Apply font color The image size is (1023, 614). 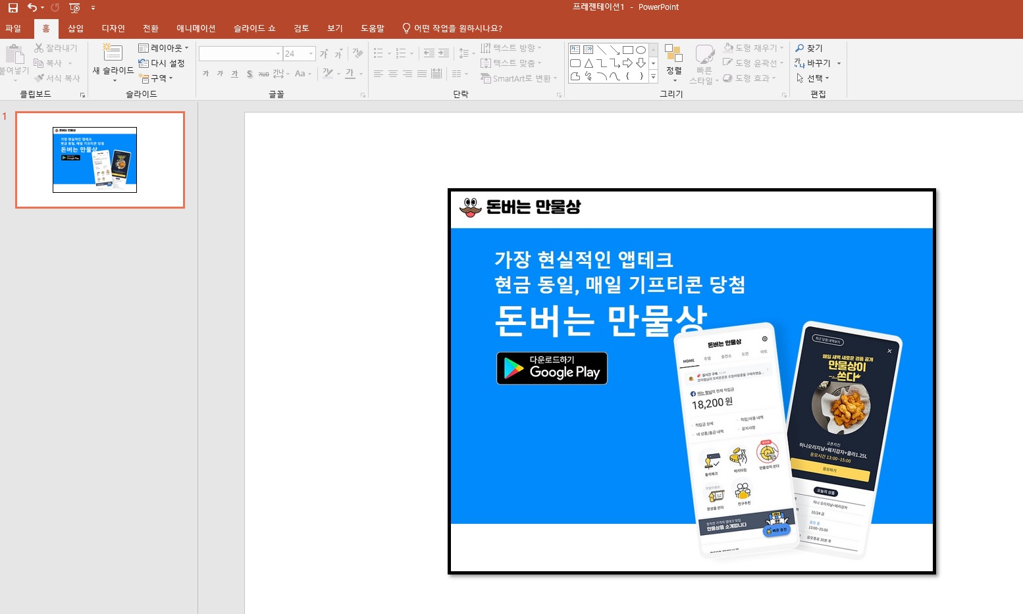tap(350, 74)
